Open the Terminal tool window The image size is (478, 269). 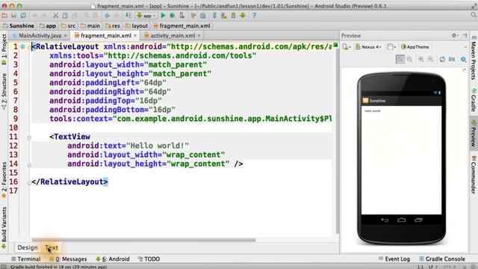tap(26, 259)
